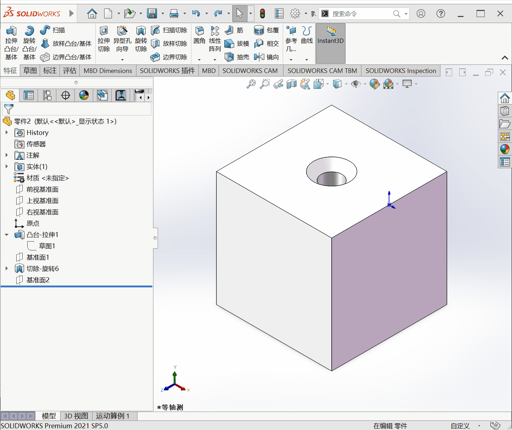The image size is (512, 430).
Task: Choose the Lofted Cut tool (放样切除)
Action: (169, 44)
